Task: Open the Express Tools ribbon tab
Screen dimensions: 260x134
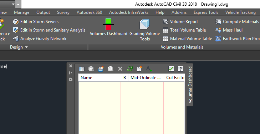Action: [206, 12]
